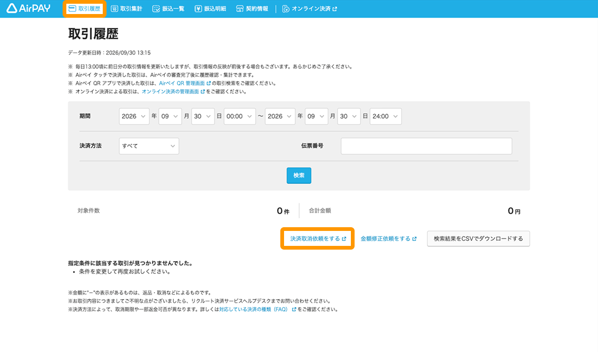The height and width of the screenshot is (352, 598).
Task: Expand the start year dropdown
Action: [134, 116]
